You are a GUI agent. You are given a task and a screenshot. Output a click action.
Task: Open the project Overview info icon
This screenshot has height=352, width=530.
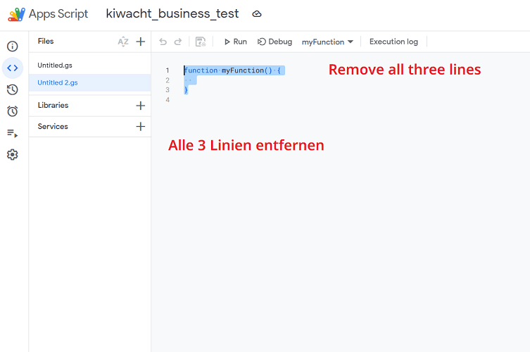point(13,46)
